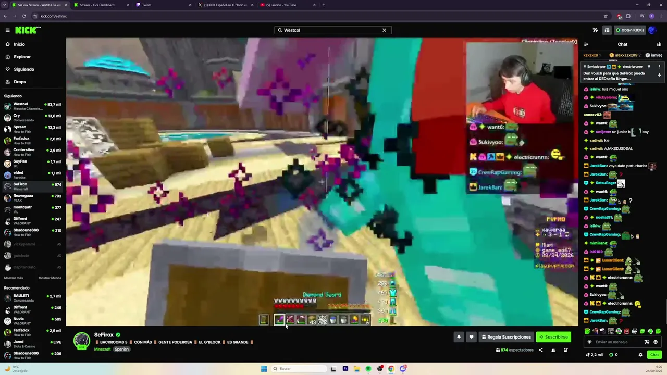Collapse the chat panel
The width and height of the screenshot is (667, 375).
[x=586, y=44]
